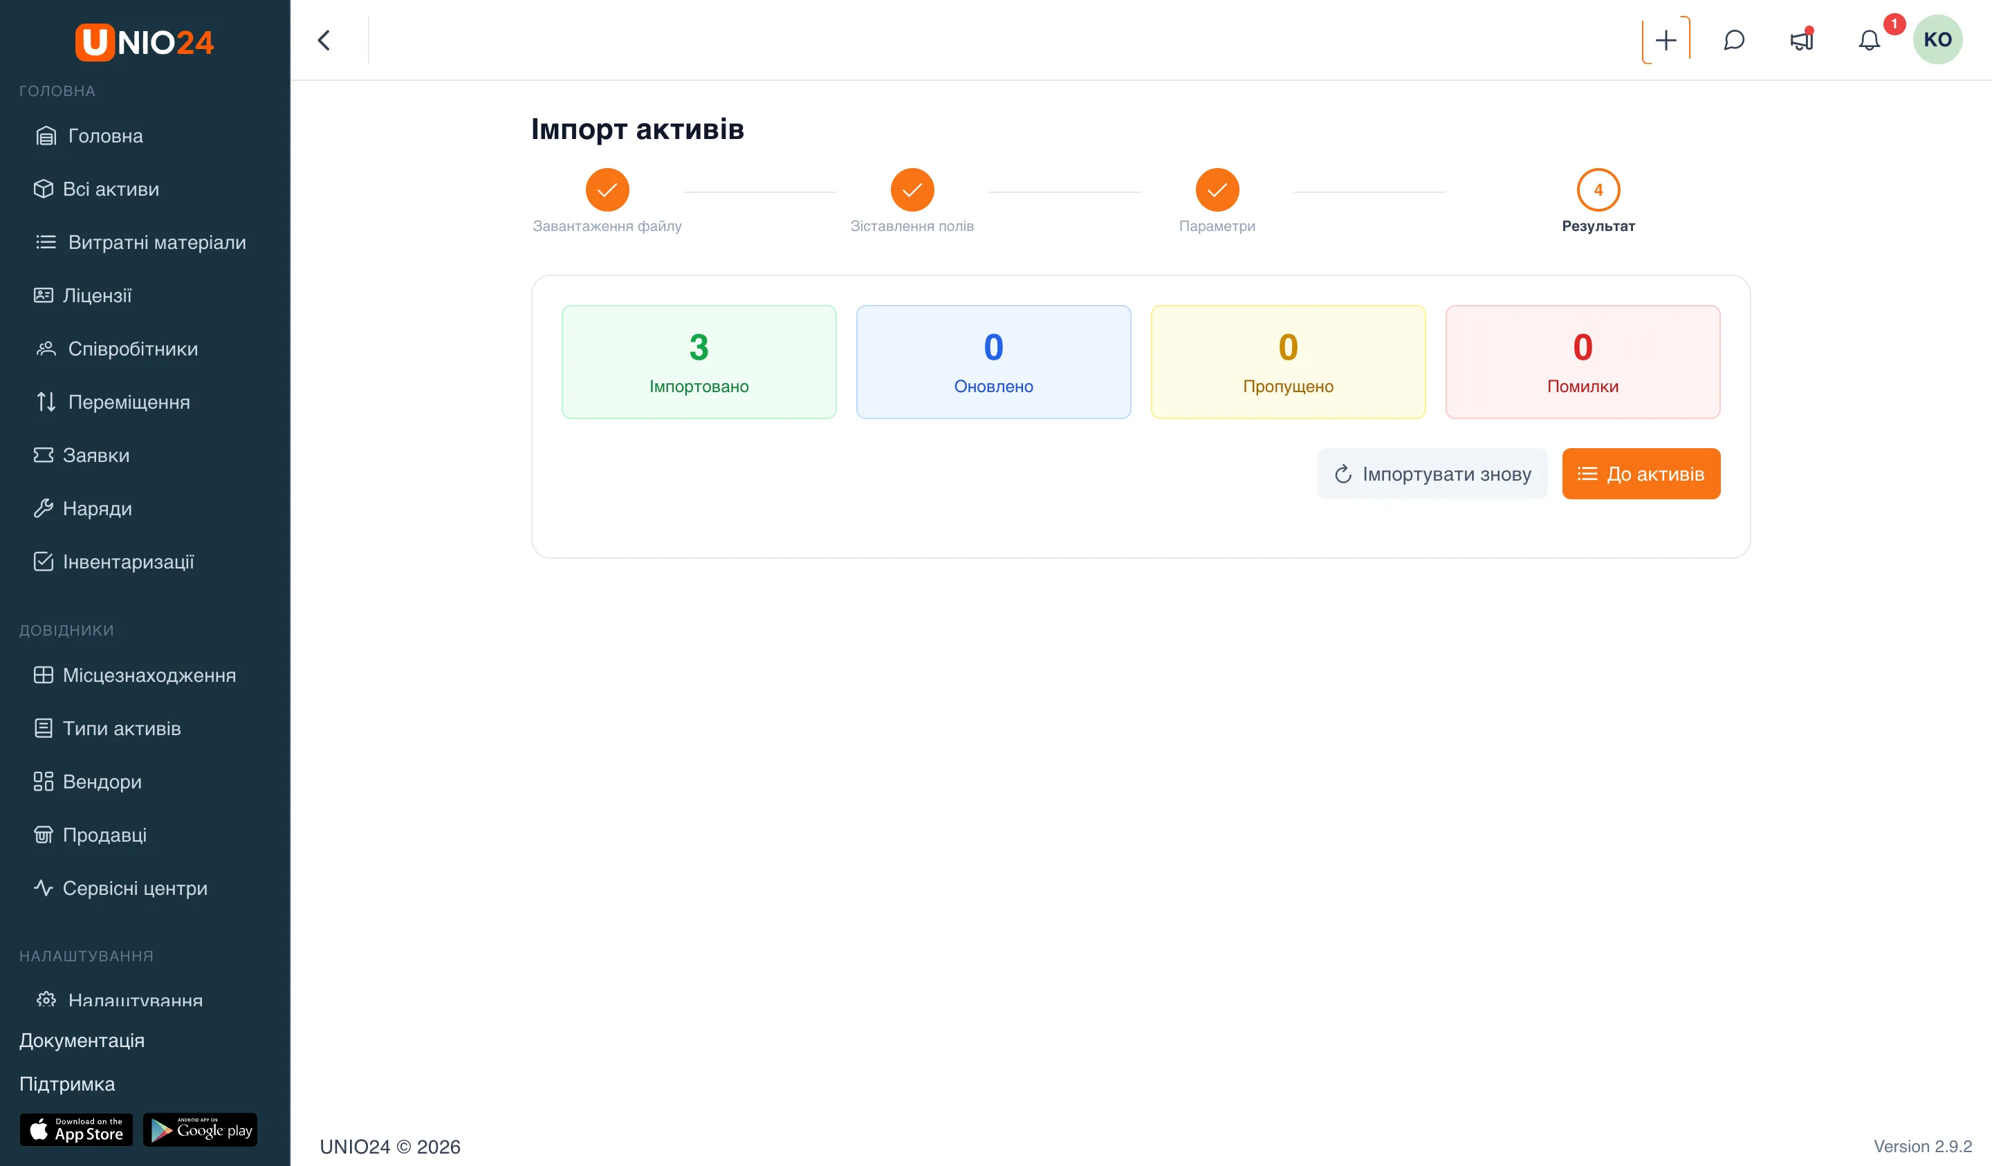
Task: Open the Підтримка link
Action: coord(67,1084)
